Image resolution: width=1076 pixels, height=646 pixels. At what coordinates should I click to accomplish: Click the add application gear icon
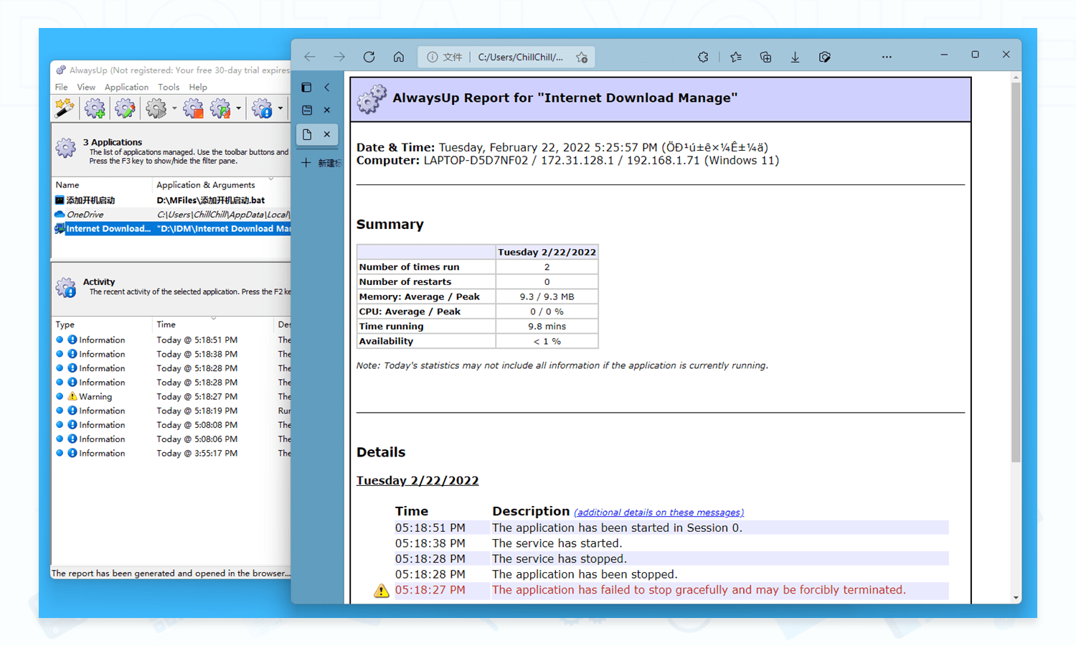point(95,108)
